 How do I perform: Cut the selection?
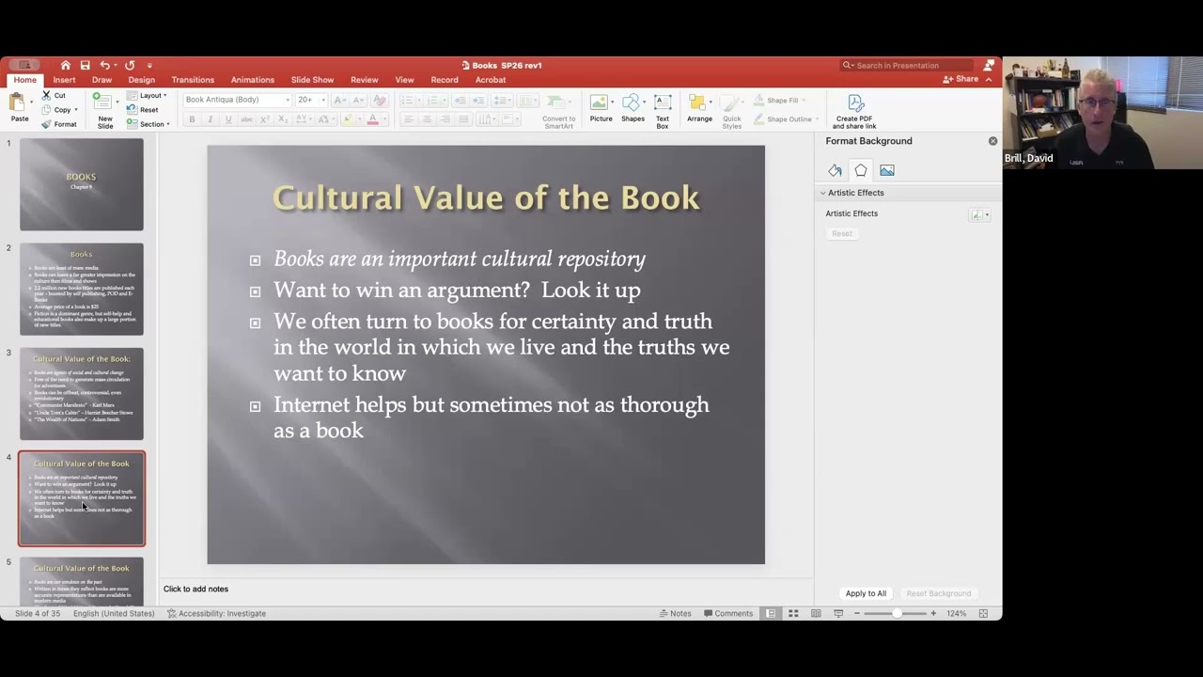[55, 96]
